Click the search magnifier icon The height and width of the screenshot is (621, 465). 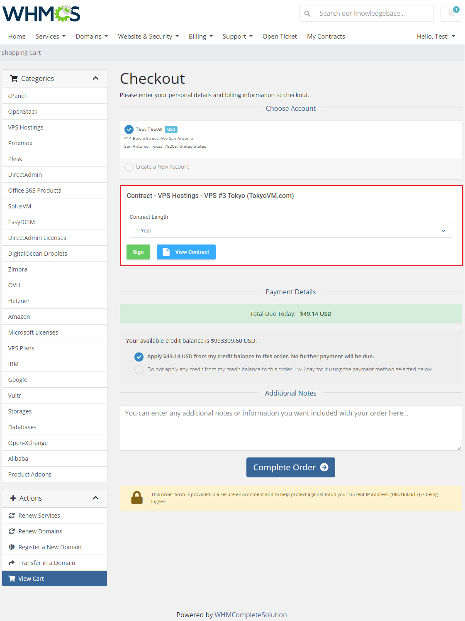coord(307,14)
